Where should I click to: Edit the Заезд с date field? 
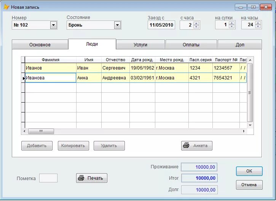pos(161,25)
